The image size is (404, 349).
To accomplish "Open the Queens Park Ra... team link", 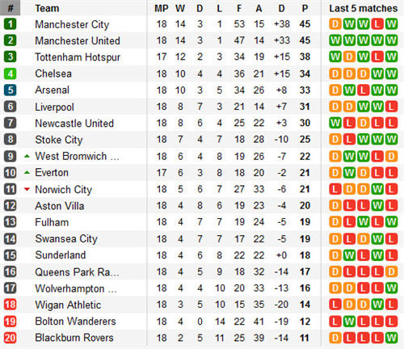I will pos(77,272).
